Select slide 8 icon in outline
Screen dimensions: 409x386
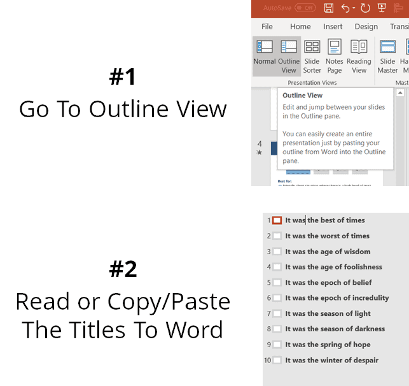coord(277,329)
